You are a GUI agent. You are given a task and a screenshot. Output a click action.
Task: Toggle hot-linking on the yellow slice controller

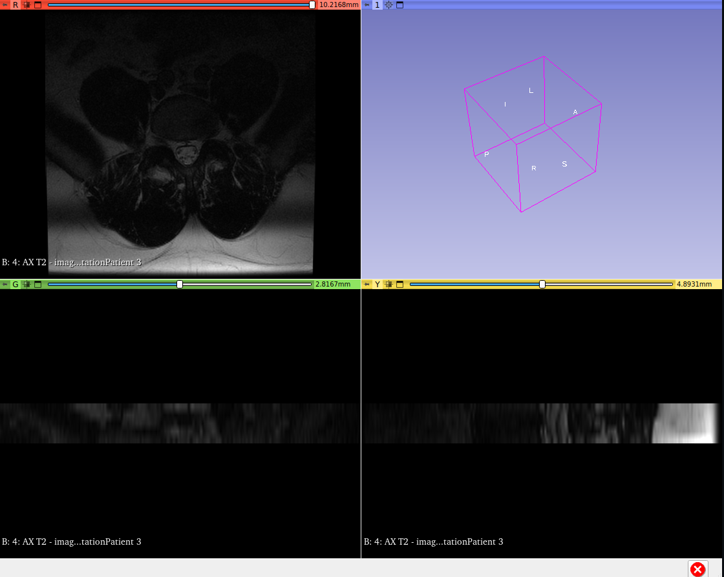(x=389, y=283)
